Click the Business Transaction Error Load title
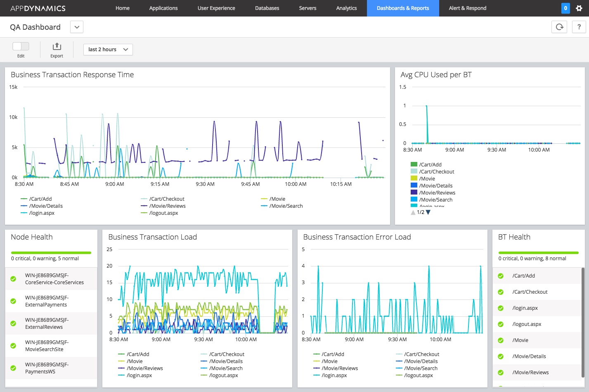Screen dimensions: 589x392 point(357,237)
